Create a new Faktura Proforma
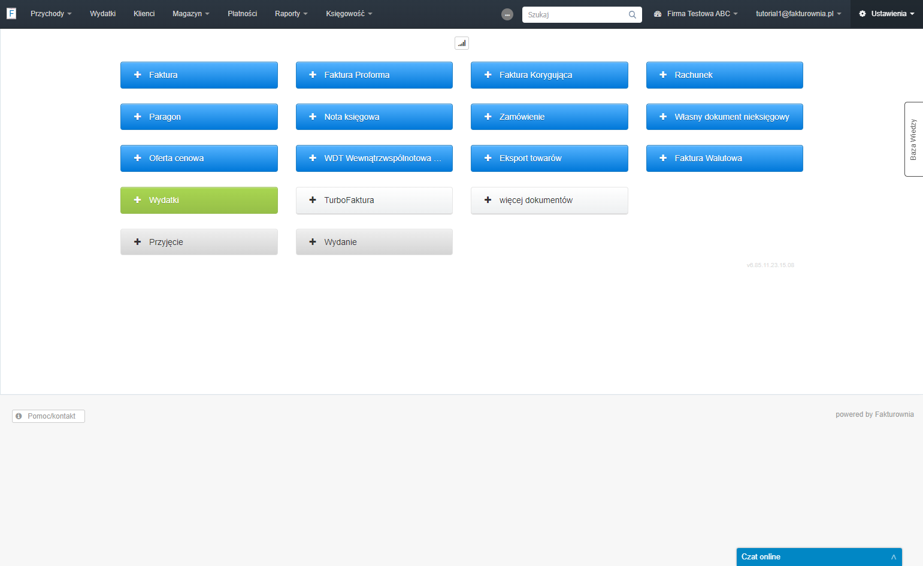Screen dimensions: 923x566 [x=374, y=75]
